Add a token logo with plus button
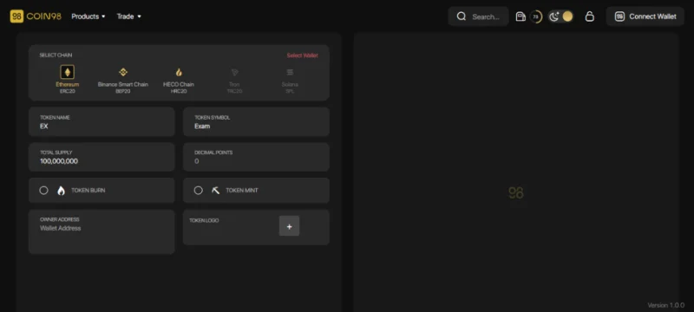The image size is (694, 312). click(289, 226)
